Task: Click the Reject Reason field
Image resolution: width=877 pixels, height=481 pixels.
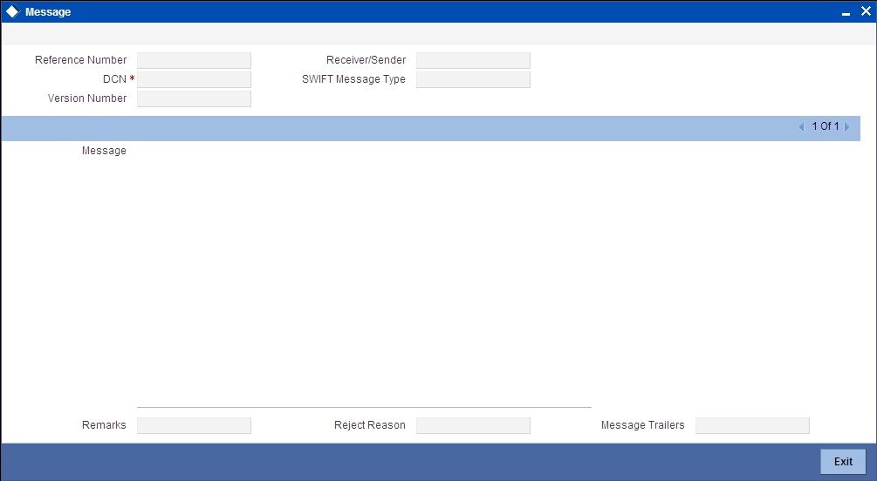Action: point(473,426)
